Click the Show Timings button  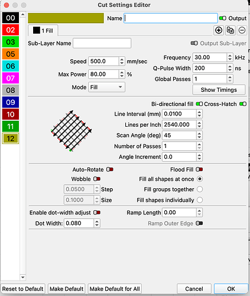(219, 90)
